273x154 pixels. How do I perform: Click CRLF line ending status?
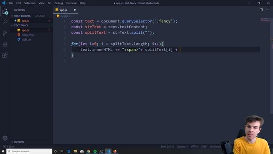pyautogui.click(x=203, y=146)
